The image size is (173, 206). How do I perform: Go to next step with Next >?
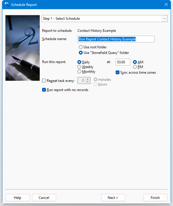pos(113,197)
